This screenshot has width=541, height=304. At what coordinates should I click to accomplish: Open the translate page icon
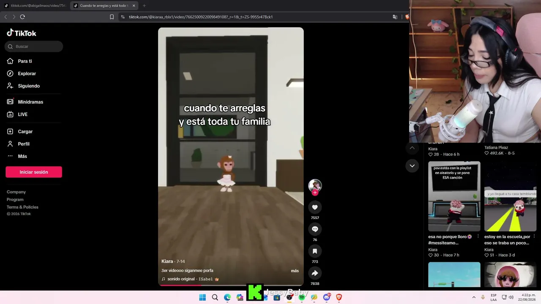pyautogui.click(x=395, y=17)
